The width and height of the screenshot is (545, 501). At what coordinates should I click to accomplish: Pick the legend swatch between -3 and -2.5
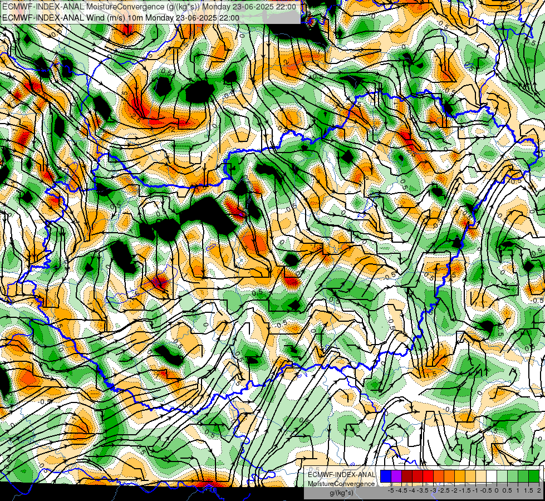click(439, 476)
